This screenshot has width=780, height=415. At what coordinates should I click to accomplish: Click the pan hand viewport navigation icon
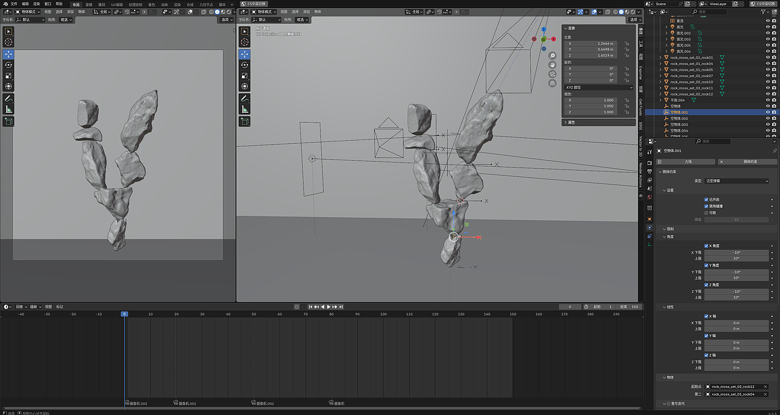coord(552,65)
